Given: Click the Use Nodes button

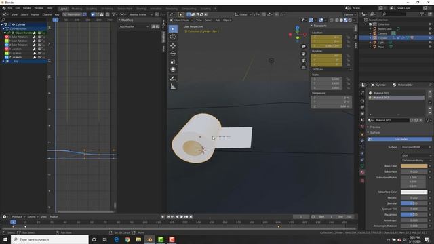Looking at the screenshot, I should (399, 139).
